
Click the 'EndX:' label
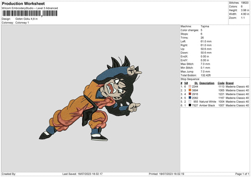tap(184, 56)
